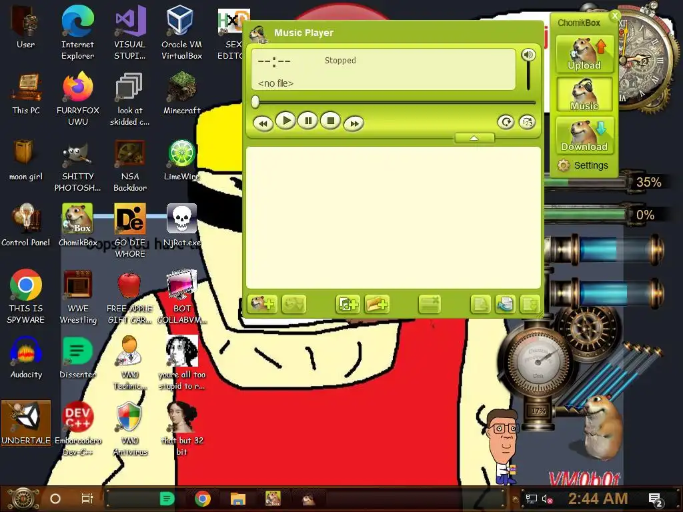Viewport: 683px width, 512px height.
Task: Click the <no file> track label
Action: (x=275, y=83)
